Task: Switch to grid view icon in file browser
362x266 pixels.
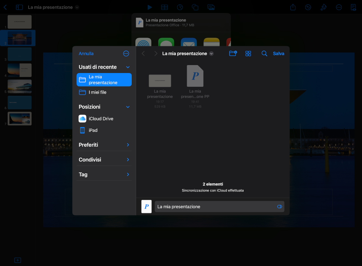Action: tap(248, 53)
